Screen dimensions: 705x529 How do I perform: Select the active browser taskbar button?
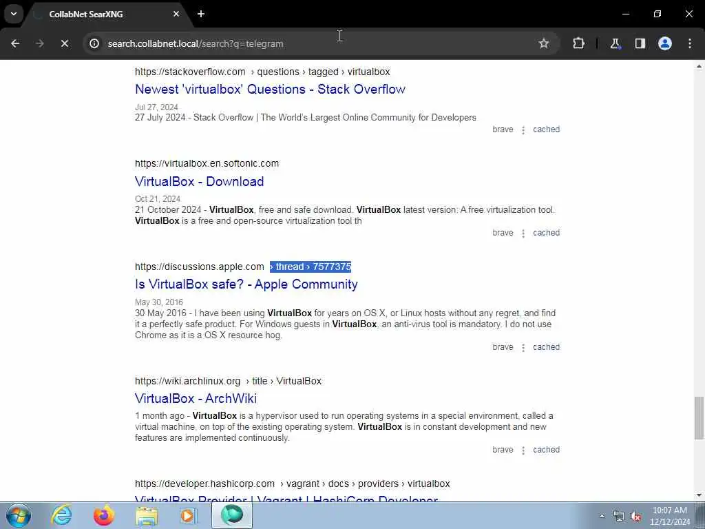(x=232, y=515)
